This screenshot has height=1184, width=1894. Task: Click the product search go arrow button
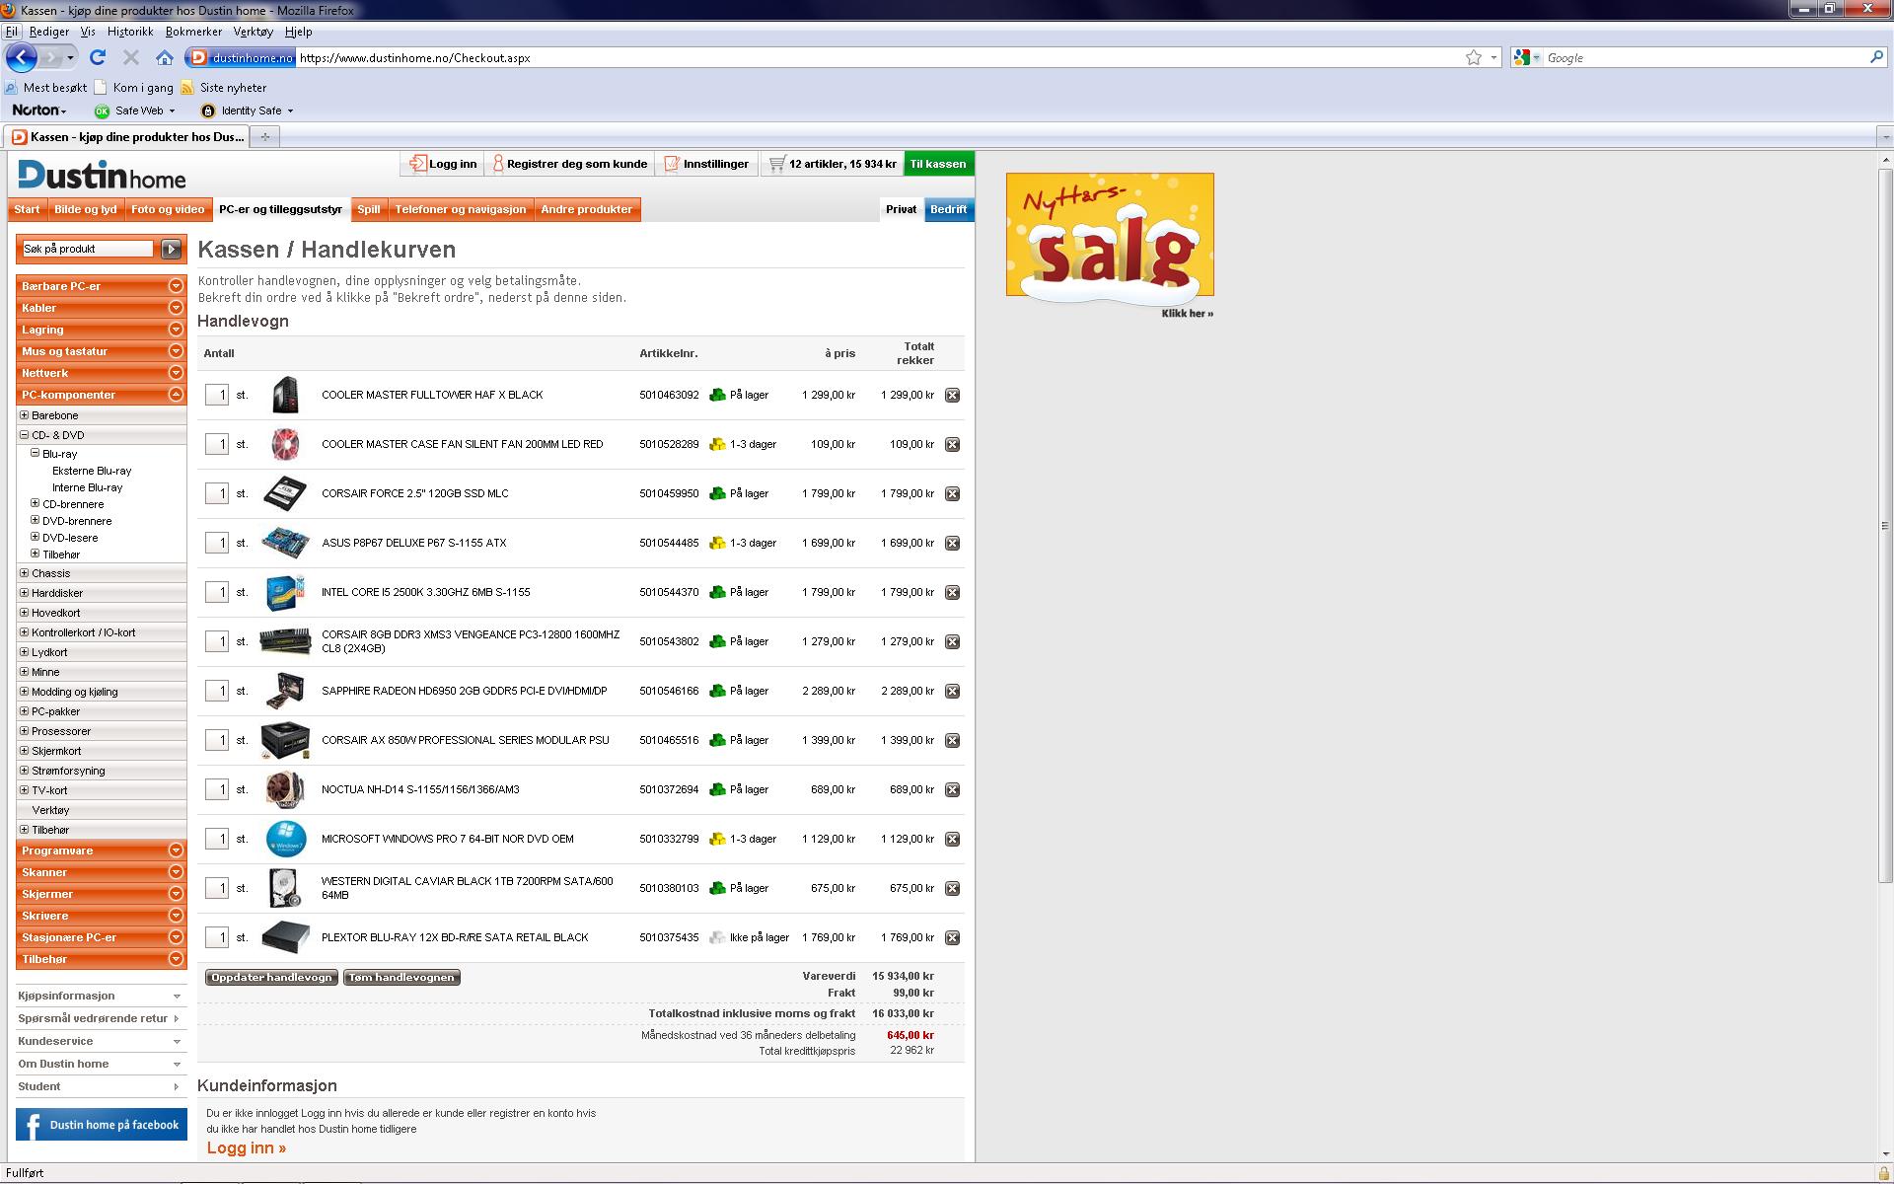172,249
